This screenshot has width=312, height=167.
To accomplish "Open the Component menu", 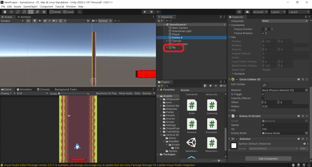I will [46, 7].
